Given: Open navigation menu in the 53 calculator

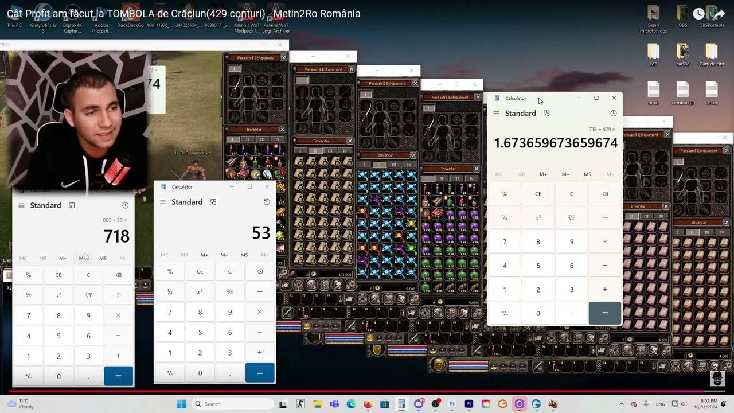Looking at the screenshot, I should (x=163, y=202).
